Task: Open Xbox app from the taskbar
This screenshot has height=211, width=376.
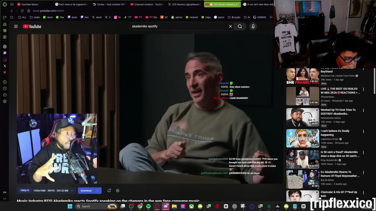Action: tap(191, 206)
